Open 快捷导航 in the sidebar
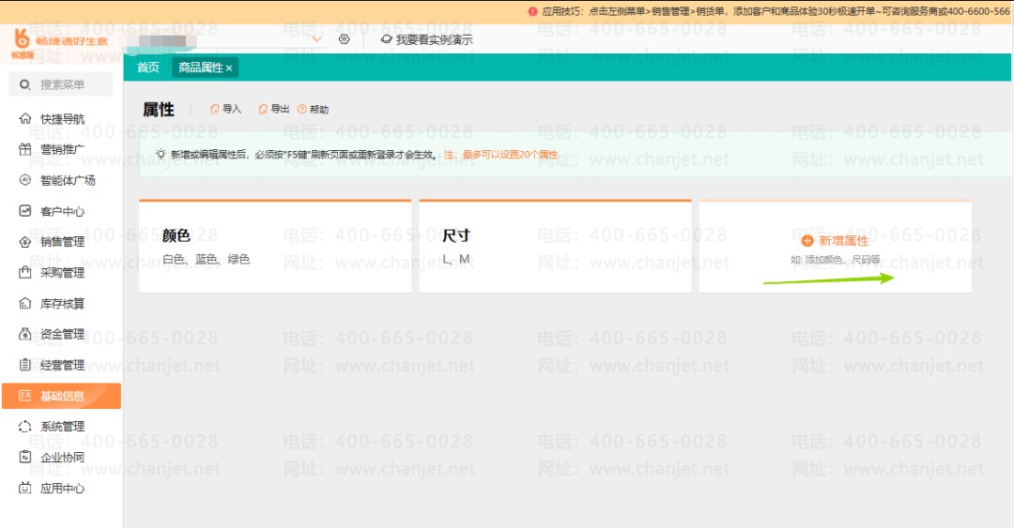This screenshot has height=528, width=1014. [62, 119]
